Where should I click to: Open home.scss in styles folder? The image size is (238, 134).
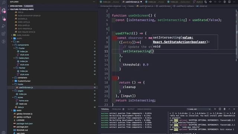click(23, 100)
